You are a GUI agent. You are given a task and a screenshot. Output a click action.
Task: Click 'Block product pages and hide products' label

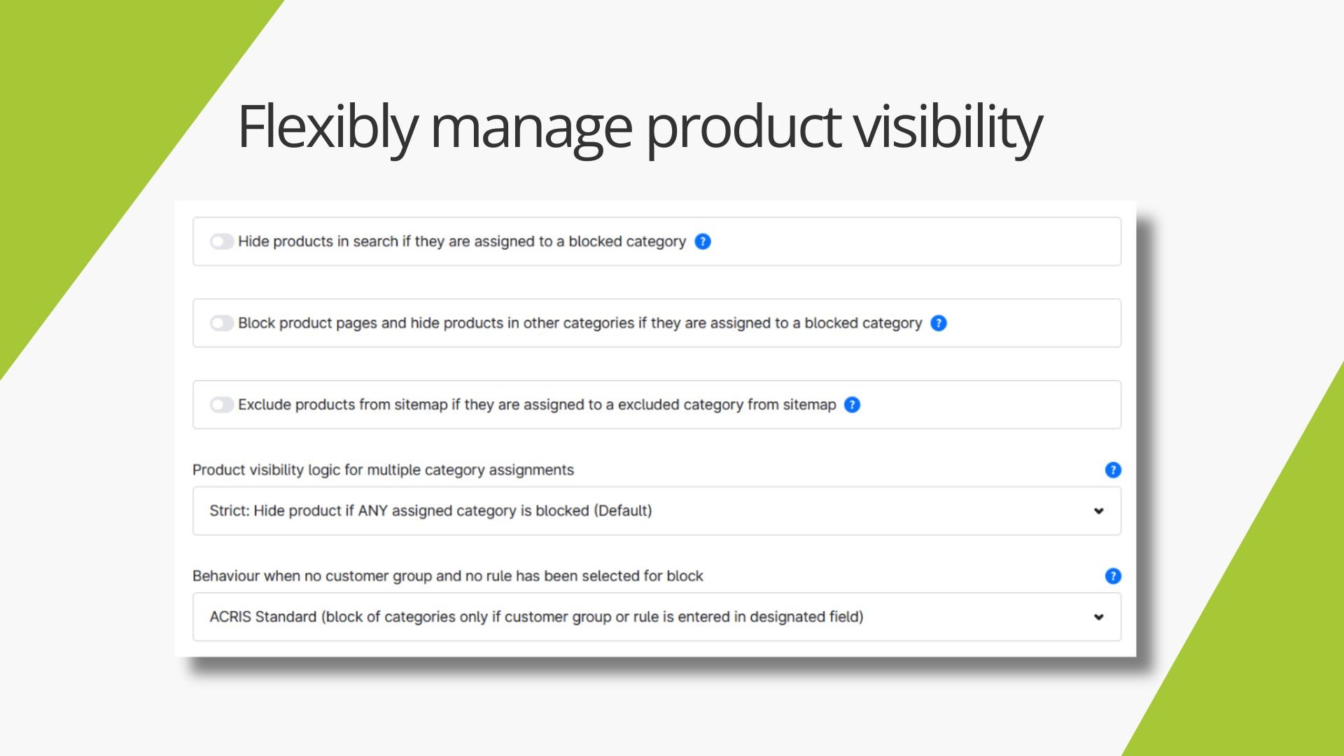tap(580, 323)
